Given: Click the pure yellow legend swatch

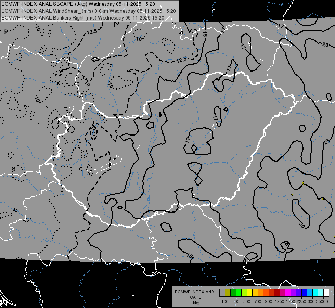Looking at the screenshot, I should click(x=249, y=293).
